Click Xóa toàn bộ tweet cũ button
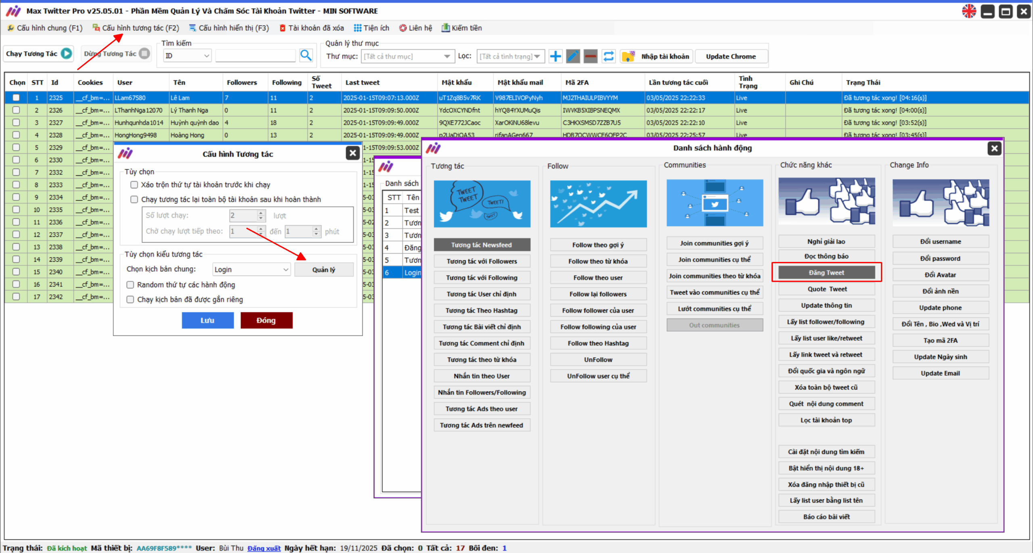 [x=826, y=387]
